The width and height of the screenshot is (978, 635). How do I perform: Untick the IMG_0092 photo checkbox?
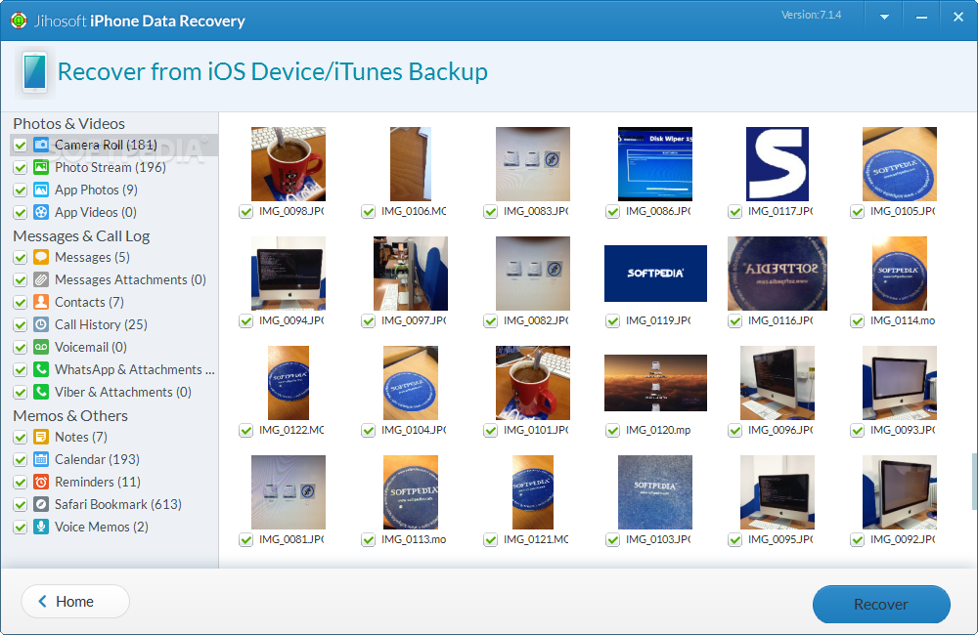857,539
